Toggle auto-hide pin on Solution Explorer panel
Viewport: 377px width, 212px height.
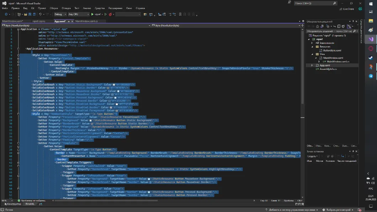353,21
